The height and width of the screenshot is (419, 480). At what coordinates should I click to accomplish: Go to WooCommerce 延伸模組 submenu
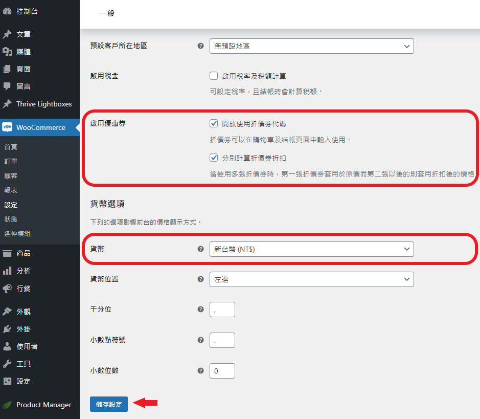17,234
